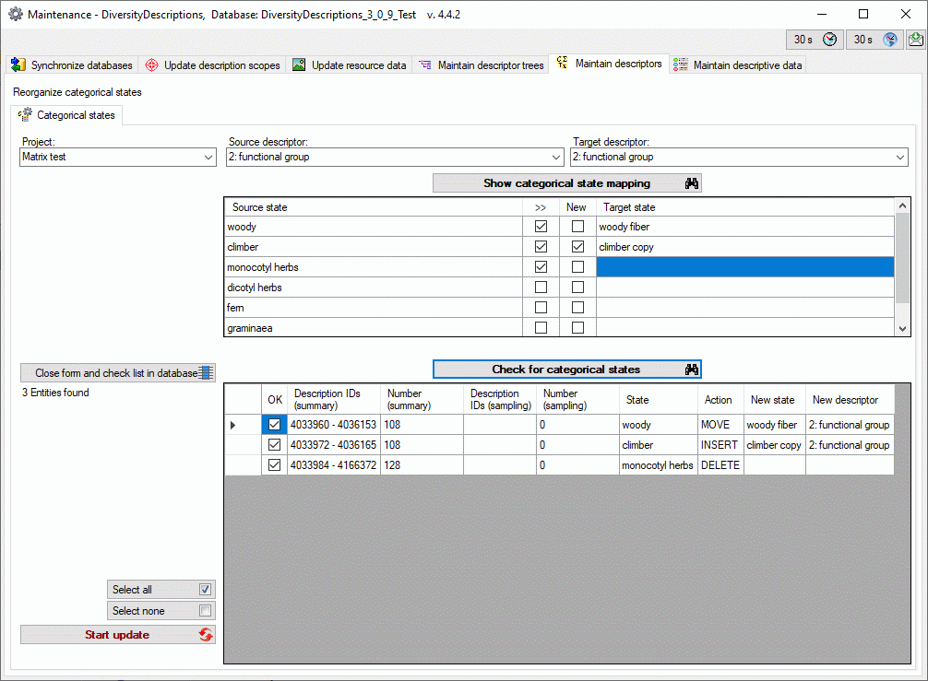The image size is (928, 681).
Task: Uncheck the >> checkbox for monocotyl herbs
Action: (x=541, y=266)
